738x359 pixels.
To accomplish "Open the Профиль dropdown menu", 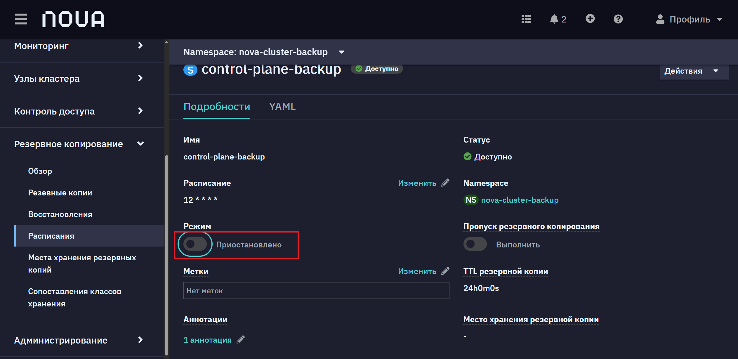I will pyautogui.click(x=689, y=19).
